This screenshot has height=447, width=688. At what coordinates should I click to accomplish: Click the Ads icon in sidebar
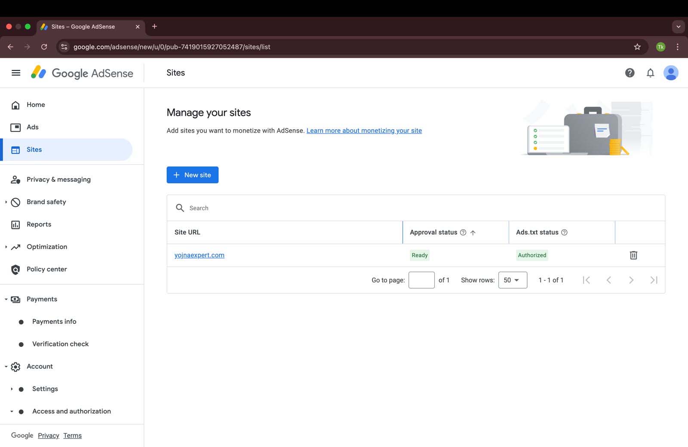pos(15,127)
